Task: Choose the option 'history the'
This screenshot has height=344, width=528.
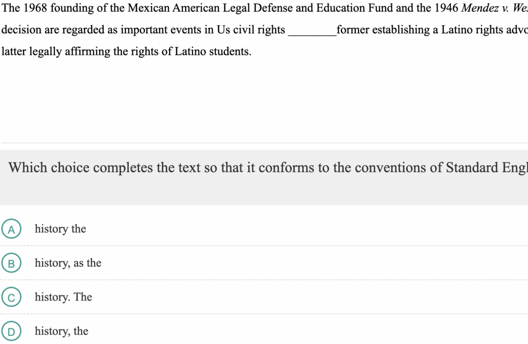Action: pyautogui.click(x=60, y=229)
